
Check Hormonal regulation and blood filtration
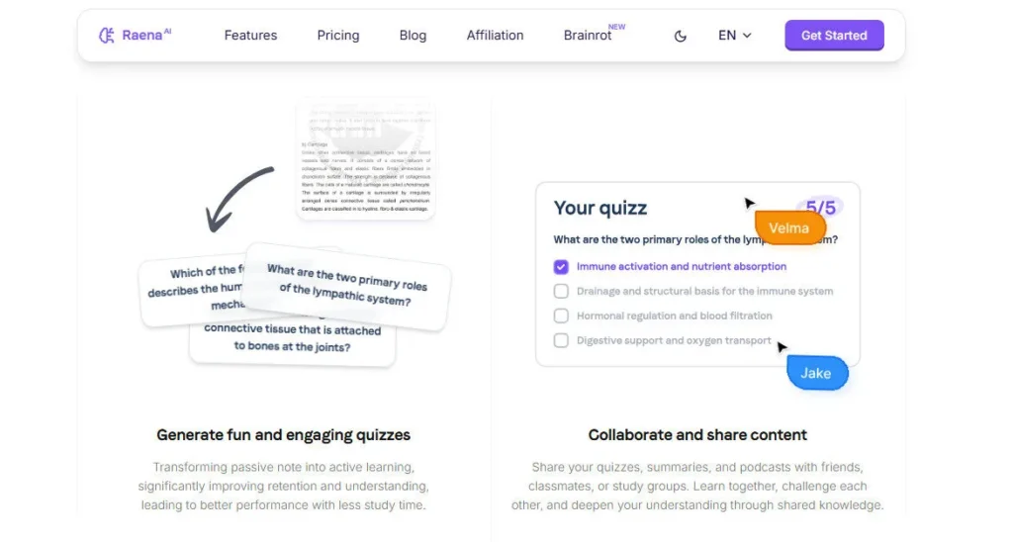tap(561, 316)
